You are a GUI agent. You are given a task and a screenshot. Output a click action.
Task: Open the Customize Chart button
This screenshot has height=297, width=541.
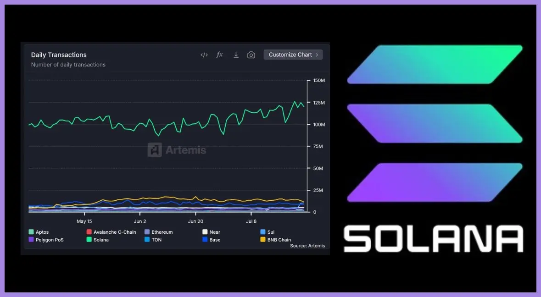(293, 55)
